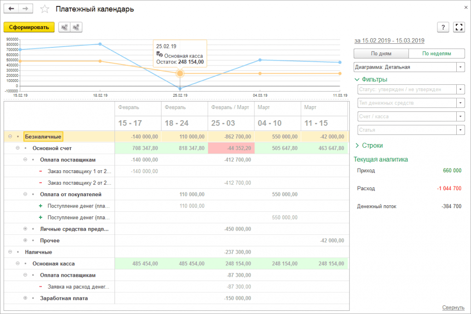This screenshot has height=314, width=471.
Task: Select the Безналичные row label
Action: 43,137
